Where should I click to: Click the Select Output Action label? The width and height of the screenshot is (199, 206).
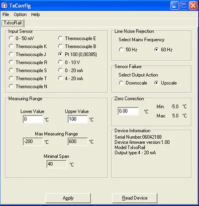138,75
